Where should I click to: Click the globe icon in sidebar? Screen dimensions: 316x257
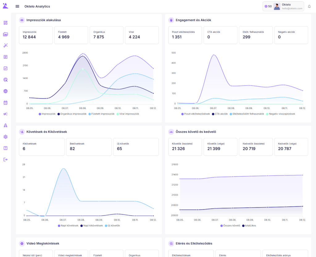coord(5,91)
